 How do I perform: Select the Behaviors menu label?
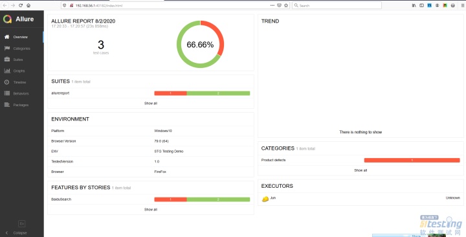pos(21,94)
